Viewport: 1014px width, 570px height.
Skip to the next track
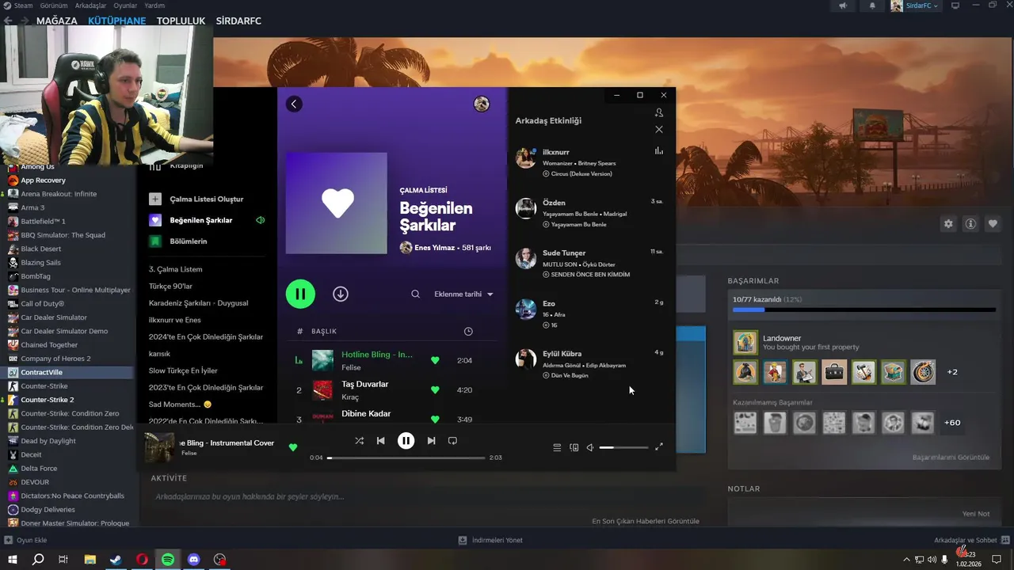click(431, 441)
